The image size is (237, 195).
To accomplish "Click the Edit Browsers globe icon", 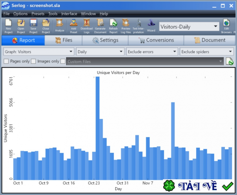I will 226,26.
